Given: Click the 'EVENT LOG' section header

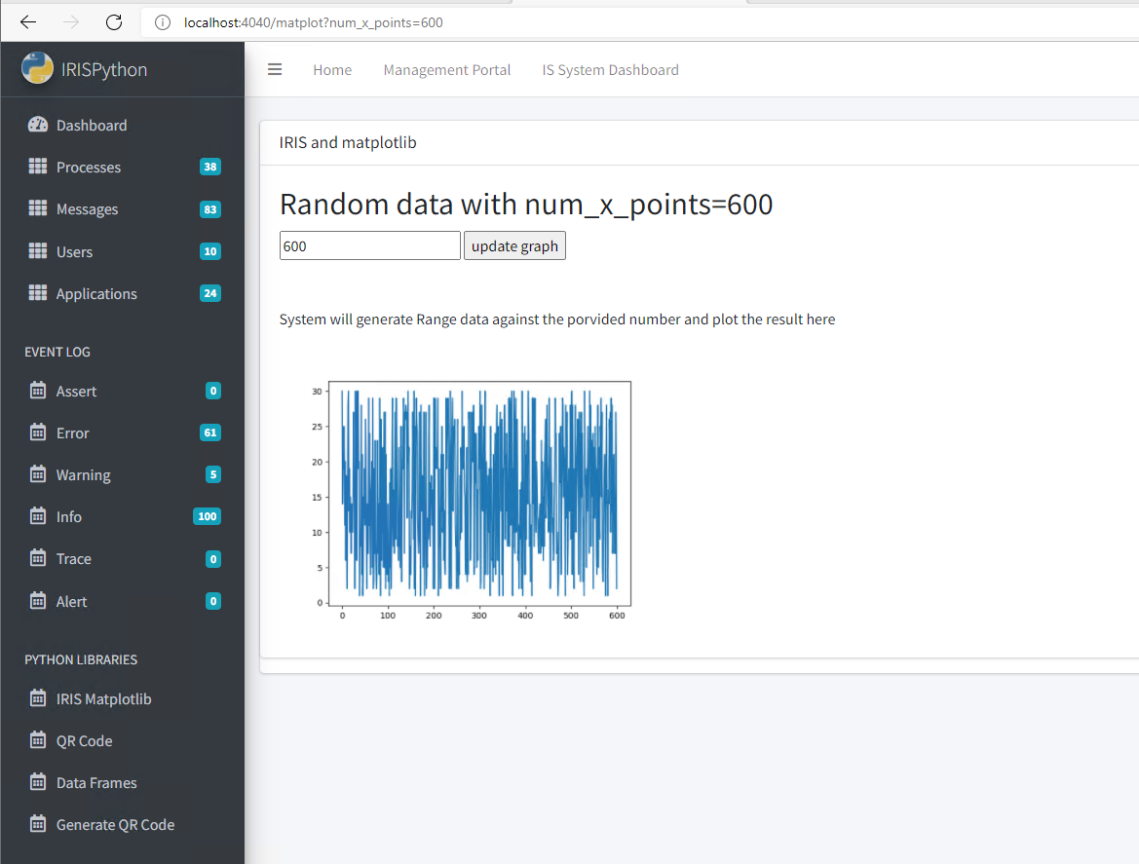Looking at the screenshot, I should click(57, 352).
